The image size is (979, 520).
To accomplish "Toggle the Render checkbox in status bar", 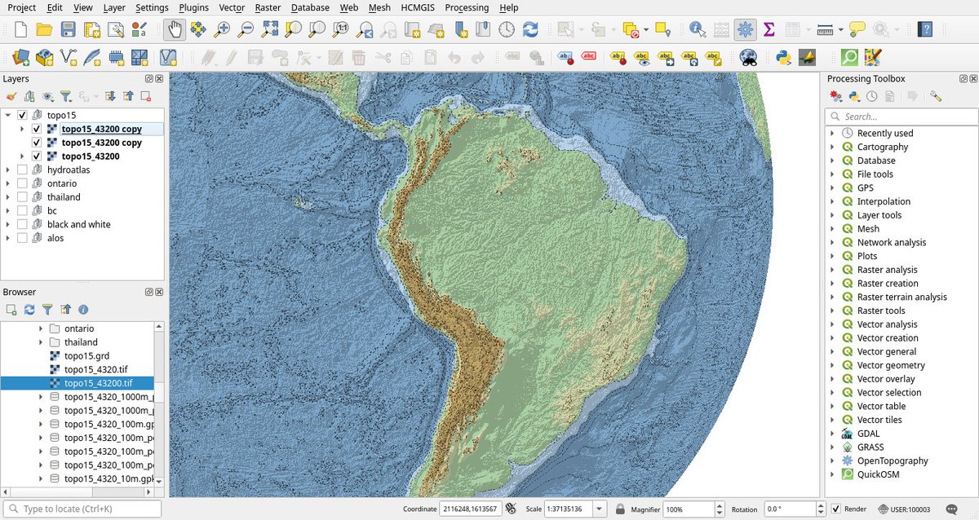I will 835,509.
